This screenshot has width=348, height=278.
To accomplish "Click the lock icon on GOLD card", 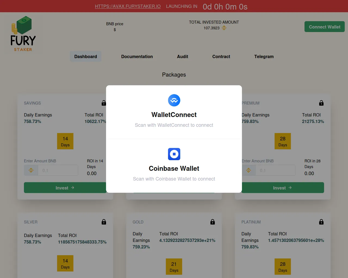I will pyautogui.click(x=213, y=222).
